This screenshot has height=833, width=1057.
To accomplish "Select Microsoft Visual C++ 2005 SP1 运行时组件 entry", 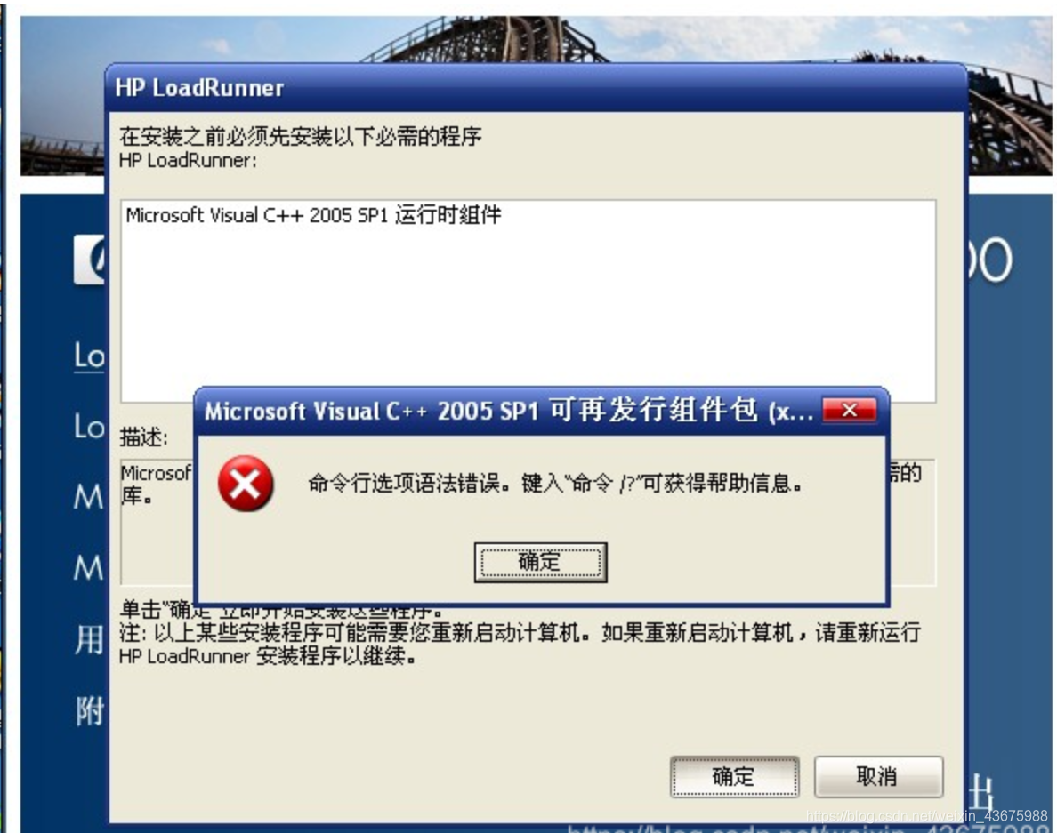I will (313, 215).
